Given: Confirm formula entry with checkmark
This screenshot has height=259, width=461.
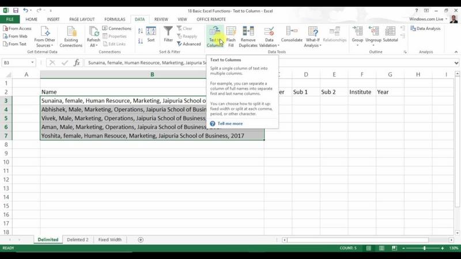Looking at the screenshot, I should pyautogui.click(x=65, y=63).
